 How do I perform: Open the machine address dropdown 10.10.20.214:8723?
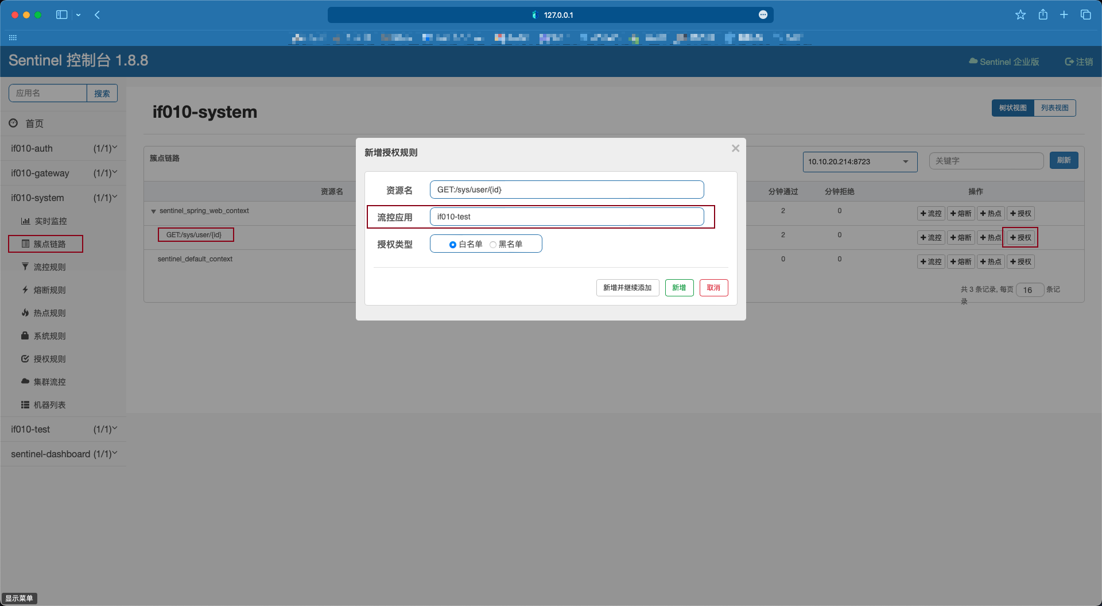point(860,161)
